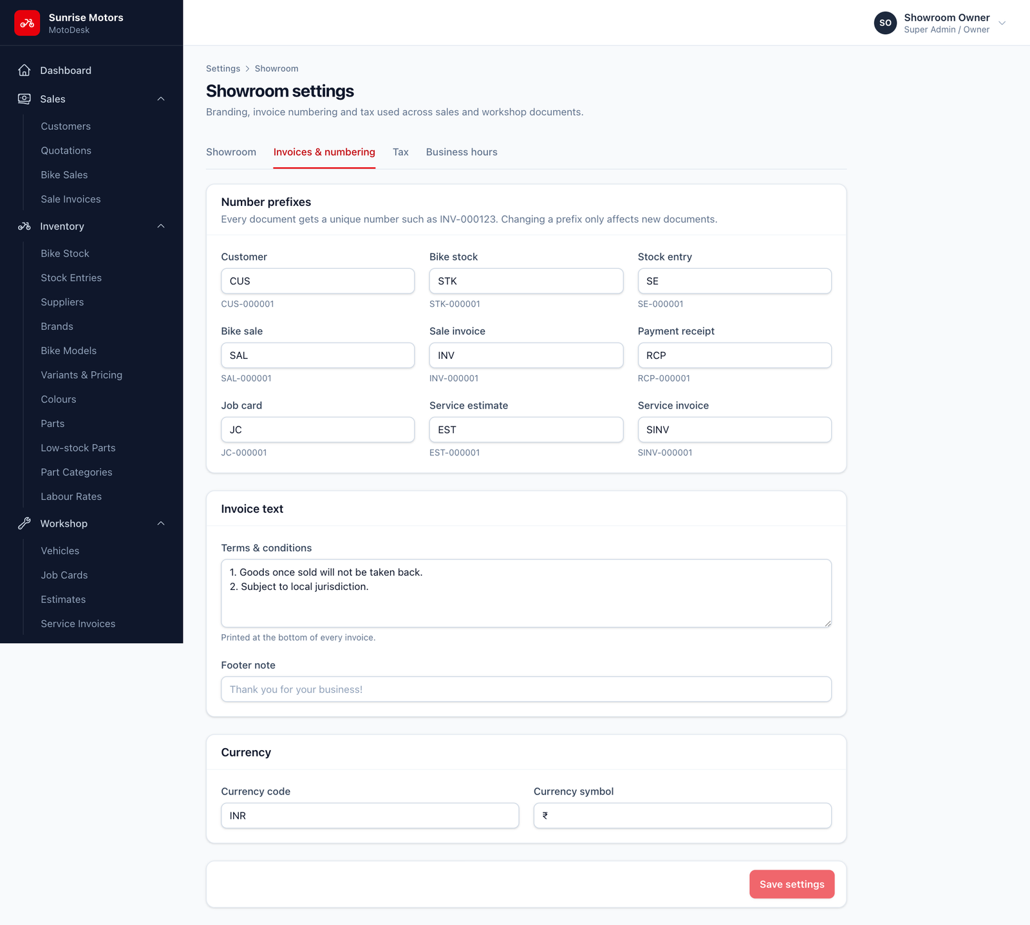Click the Number prefixes heading
Viewport: 1030px width, 925px height.
(266, 202)
